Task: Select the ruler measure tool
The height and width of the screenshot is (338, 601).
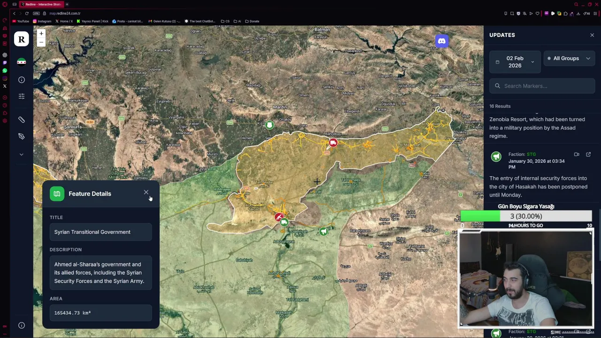Action: [21, 120]
